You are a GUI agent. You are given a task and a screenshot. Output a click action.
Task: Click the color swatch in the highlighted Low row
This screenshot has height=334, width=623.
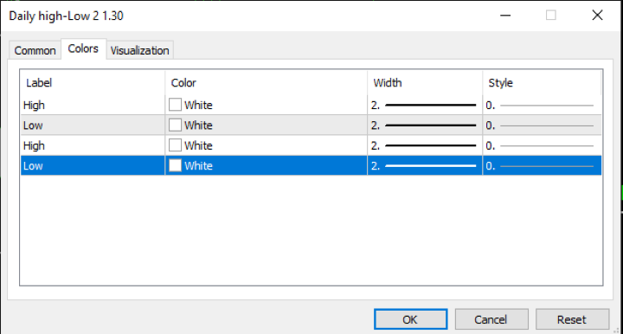tap(175, 165)
